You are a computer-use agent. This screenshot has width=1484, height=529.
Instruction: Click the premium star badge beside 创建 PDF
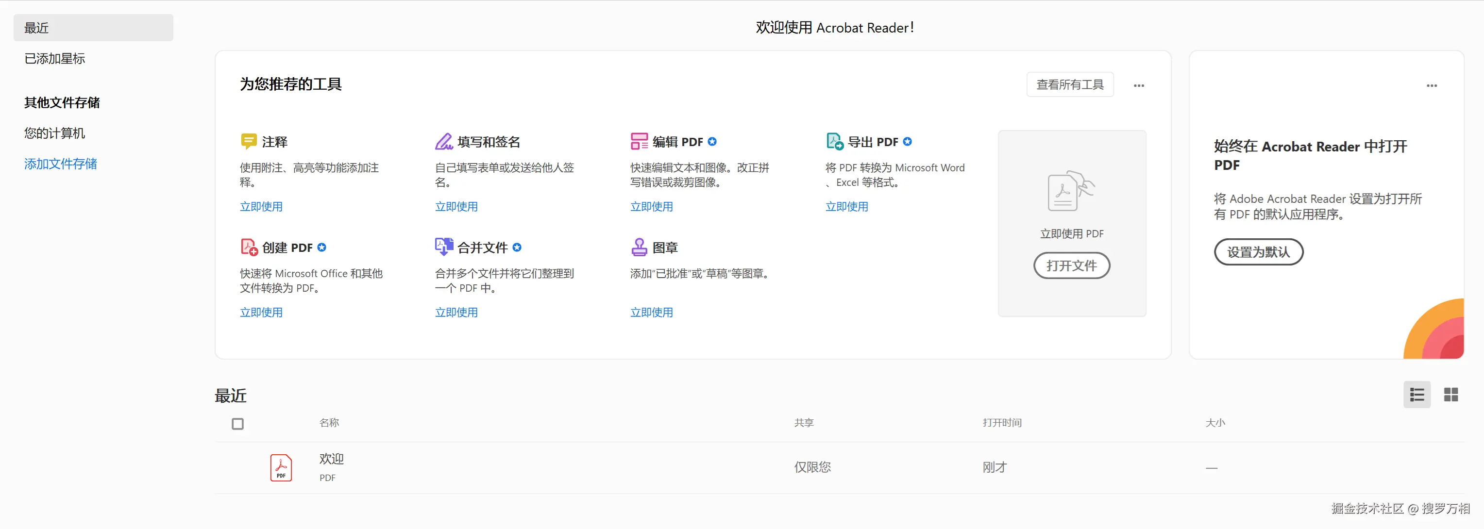[321, 248]
